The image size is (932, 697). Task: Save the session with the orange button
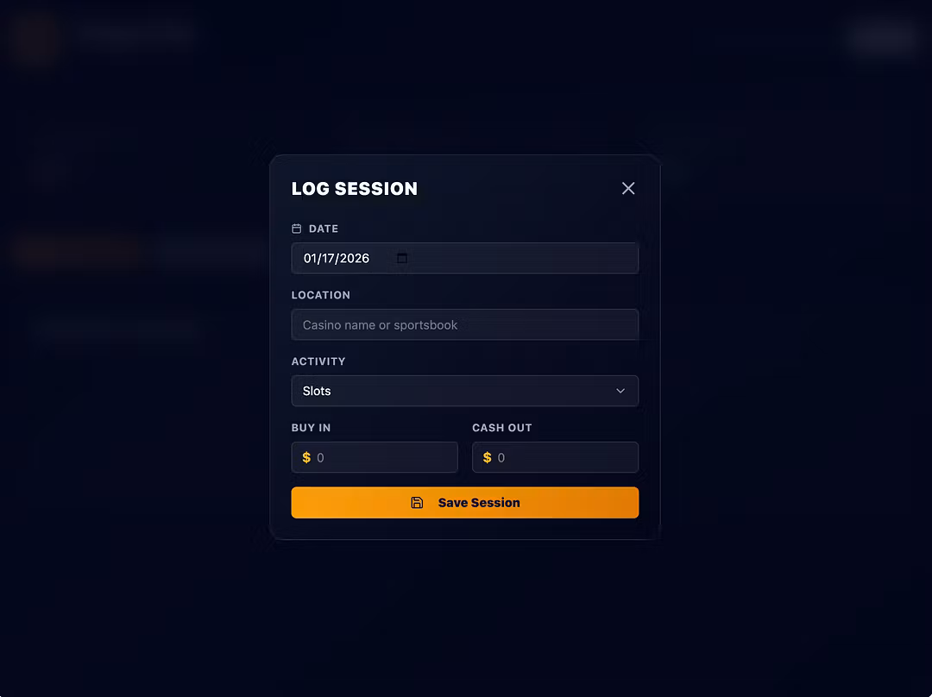(465, 503)
